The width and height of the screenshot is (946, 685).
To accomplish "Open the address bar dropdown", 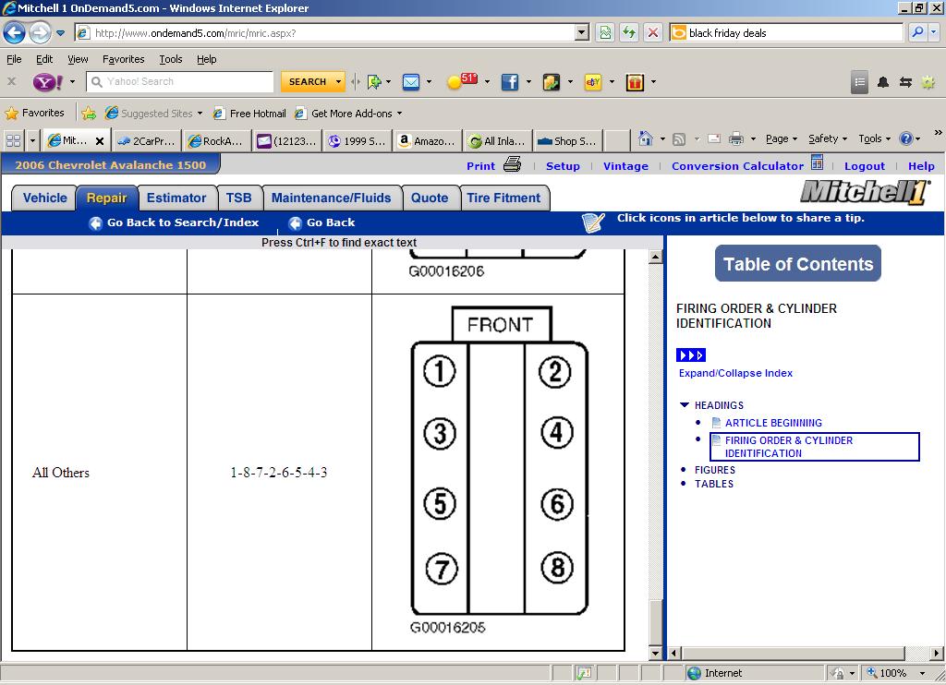I will click(x=582, y=32).
